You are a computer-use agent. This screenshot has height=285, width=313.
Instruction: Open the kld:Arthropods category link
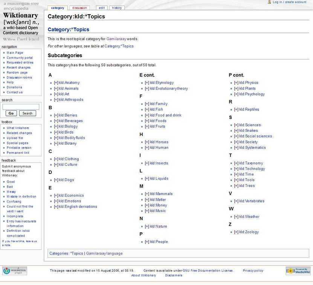71,100
